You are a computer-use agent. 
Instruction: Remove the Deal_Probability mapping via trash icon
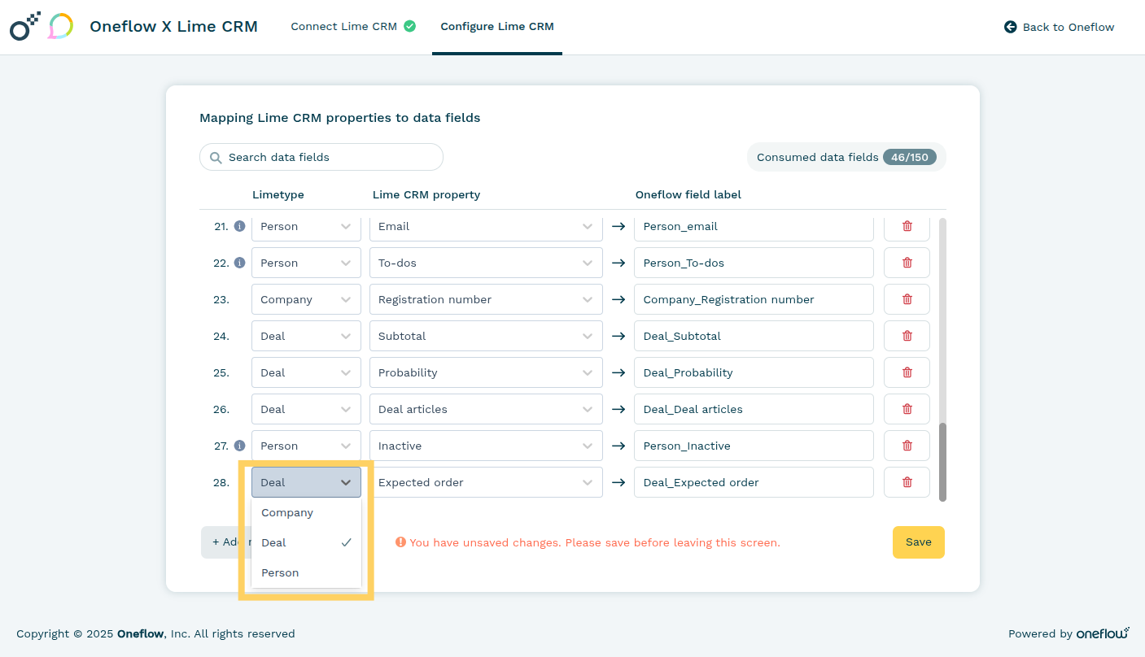[x=907, y=372]
